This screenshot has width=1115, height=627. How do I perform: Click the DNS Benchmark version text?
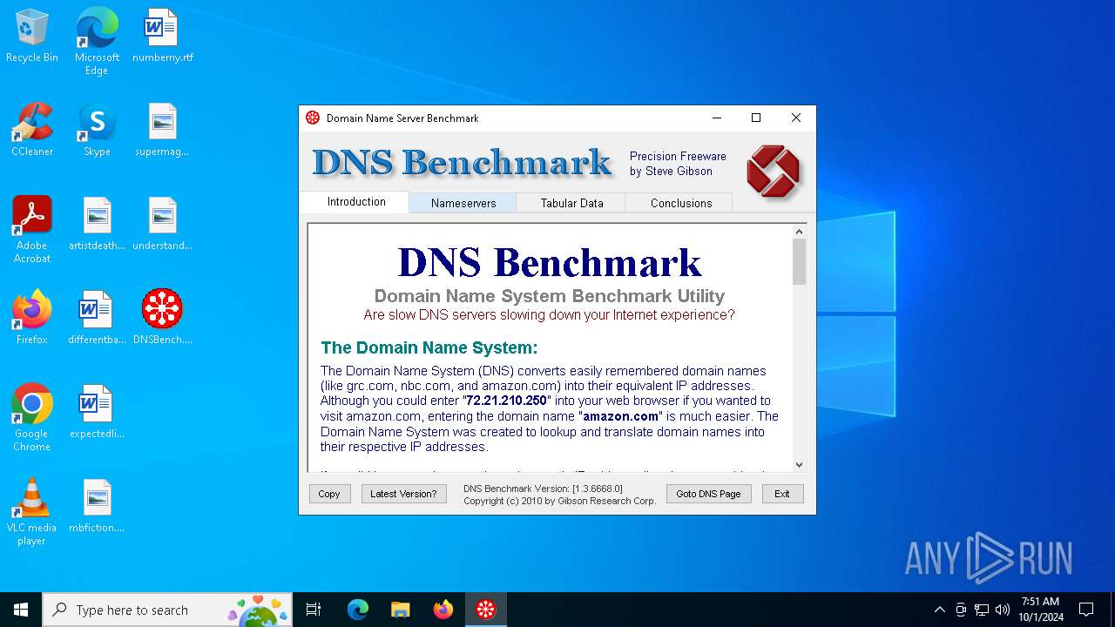coord(543,489)
